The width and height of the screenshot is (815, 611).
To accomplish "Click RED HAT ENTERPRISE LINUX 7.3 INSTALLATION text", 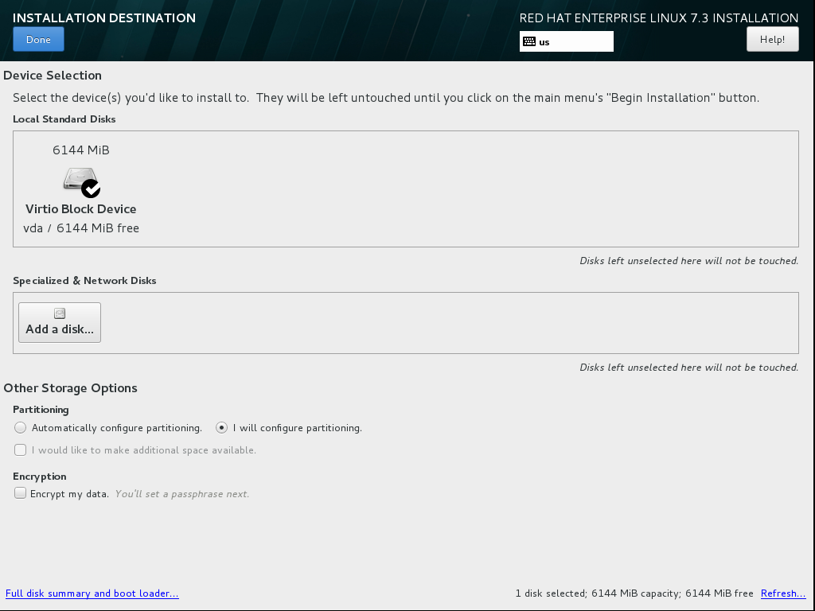I will click(x=658, y=18).
